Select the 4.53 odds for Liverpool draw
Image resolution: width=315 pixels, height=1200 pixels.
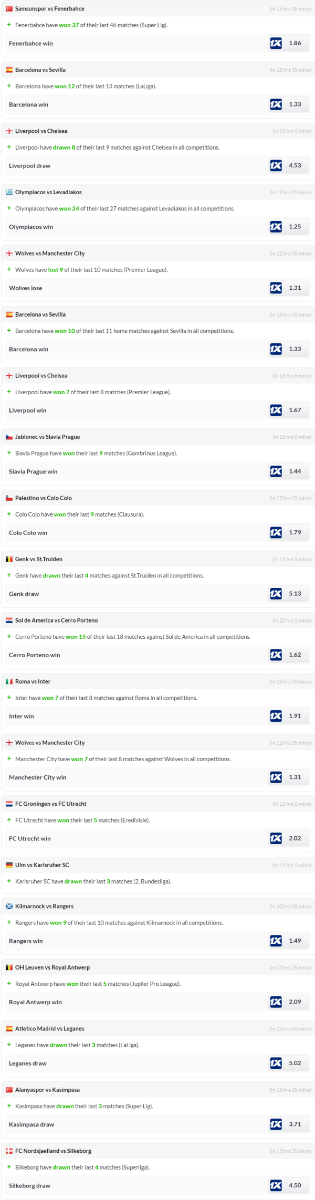tap(295, 165)
